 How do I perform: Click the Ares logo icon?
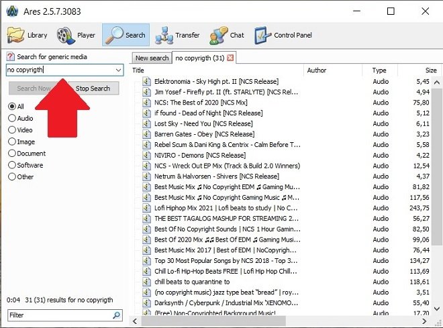pos(12,11)
